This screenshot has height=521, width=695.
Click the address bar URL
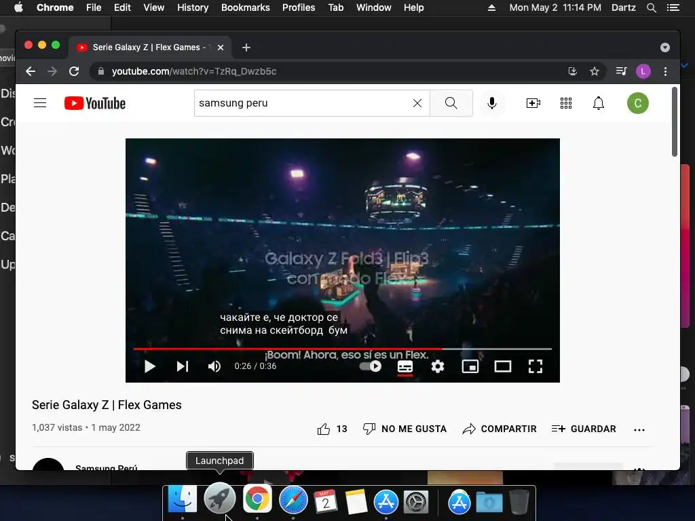click(x=194, y=71)
